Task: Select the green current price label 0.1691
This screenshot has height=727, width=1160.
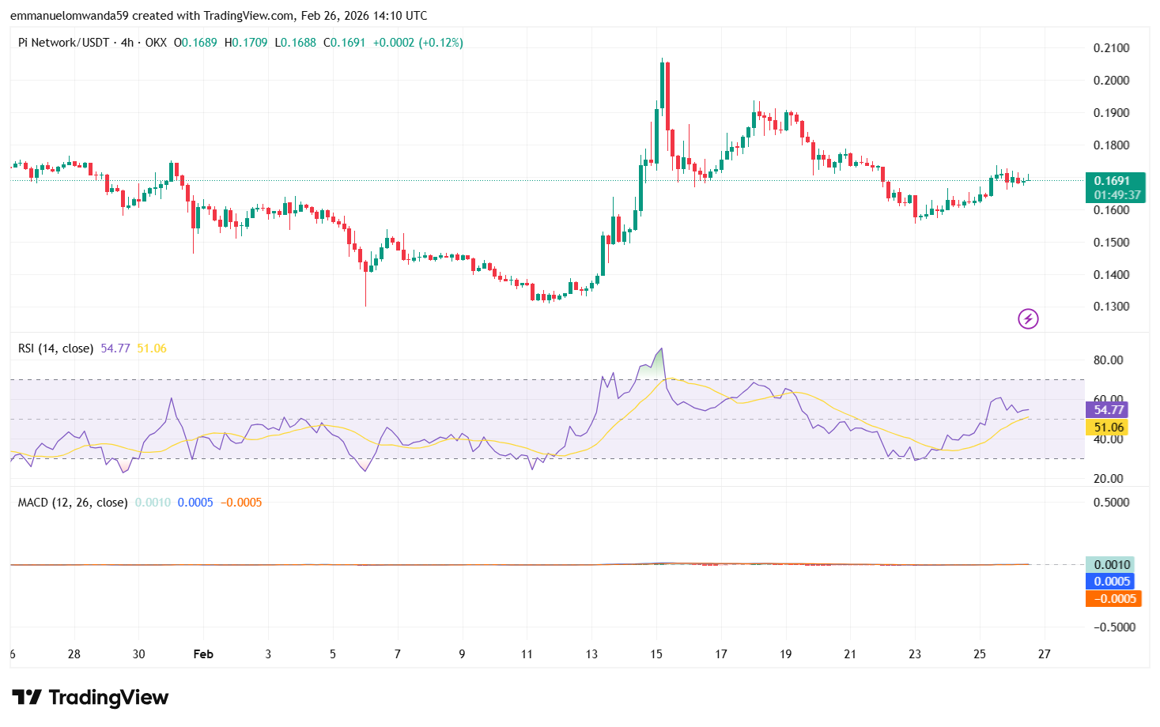Action: (1115, 180)
